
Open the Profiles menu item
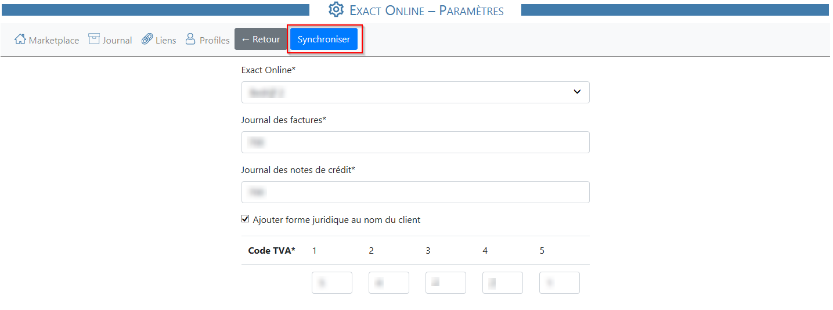(x=207, y=39)
